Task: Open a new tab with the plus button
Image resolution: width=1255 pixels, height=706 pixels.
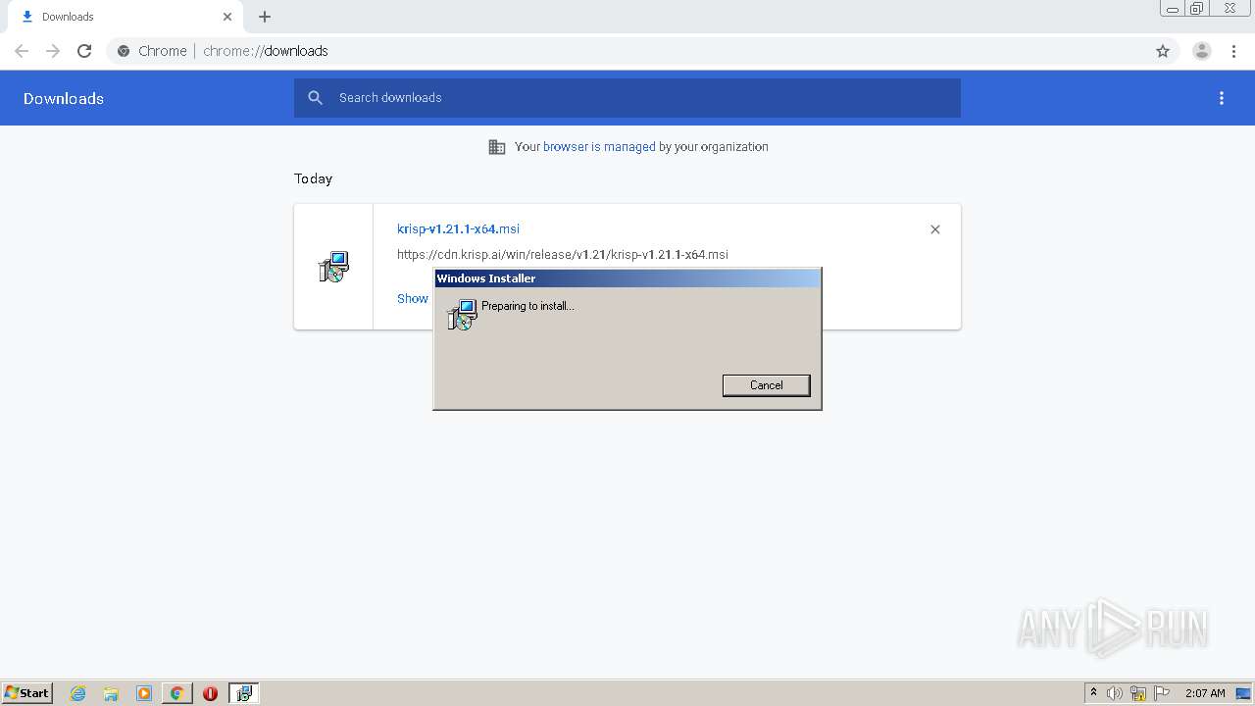Action: [x=265, y=17]
